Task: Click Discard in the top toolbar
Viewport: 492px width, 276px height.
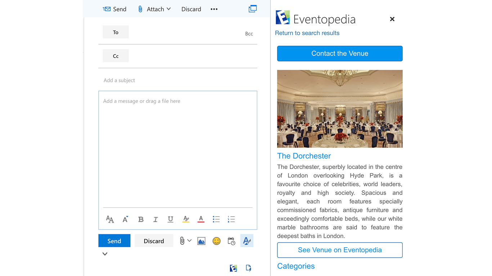Action: pyautogui.click(x=191, y=9)
